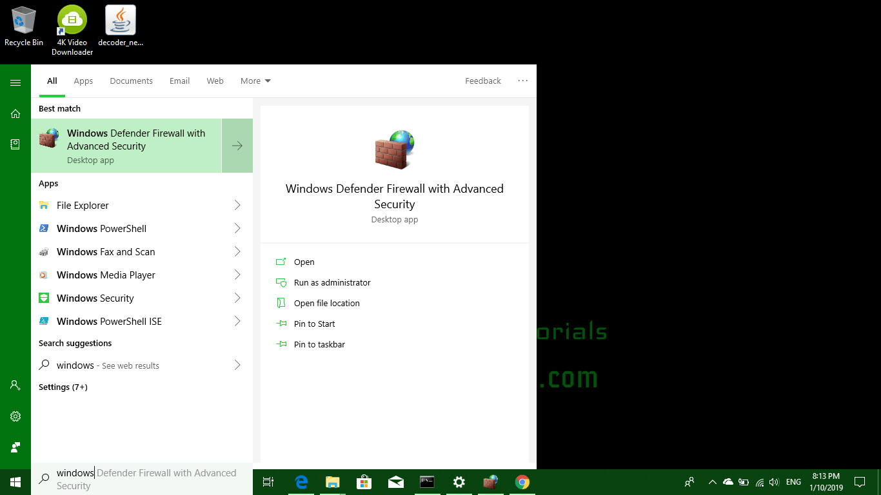This screenshot has width=881, height=495.
Task: Expand the More filter dropdown
Action: point(255,81)
